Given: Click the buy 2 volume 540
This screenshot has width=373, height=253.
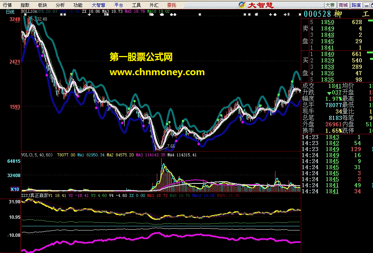Looking at the screenshot, I should 357,61.
